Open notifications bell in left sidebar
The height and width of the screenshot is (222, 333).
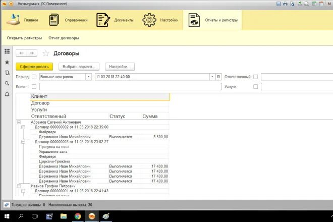pyautogui.click(x=7, y=94)
